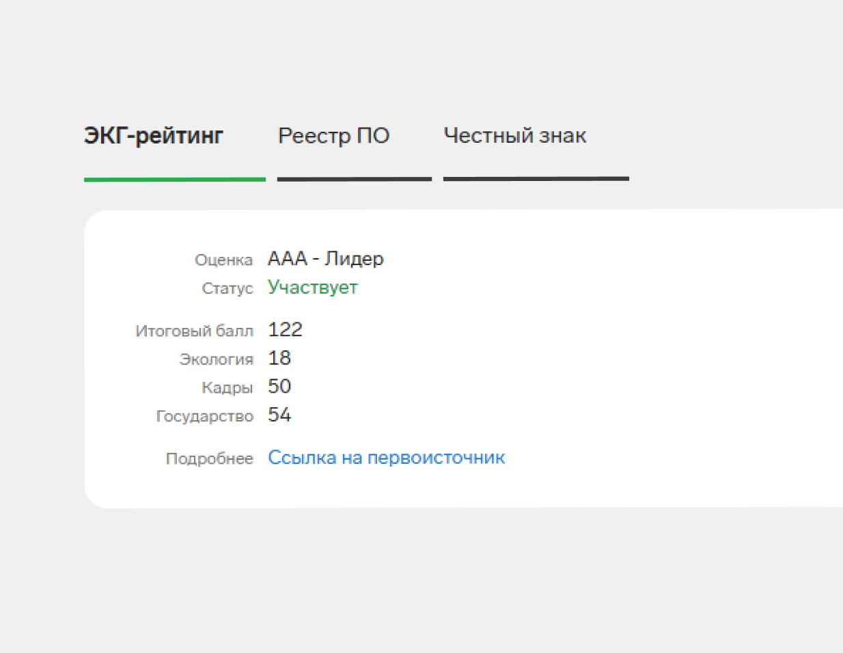Open the Ссылка на первоисточник link
The image size is (843, 653).
(x=386, y=458)
